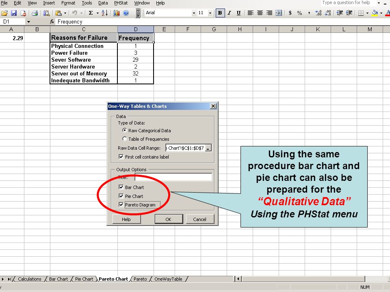Open the Format menu

pos(68,3)
